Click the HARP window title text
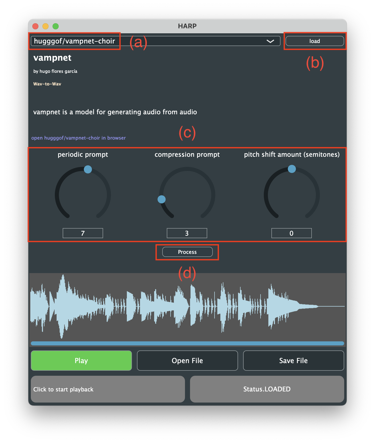This screenshot has height=443, width=375. [187, 26]
